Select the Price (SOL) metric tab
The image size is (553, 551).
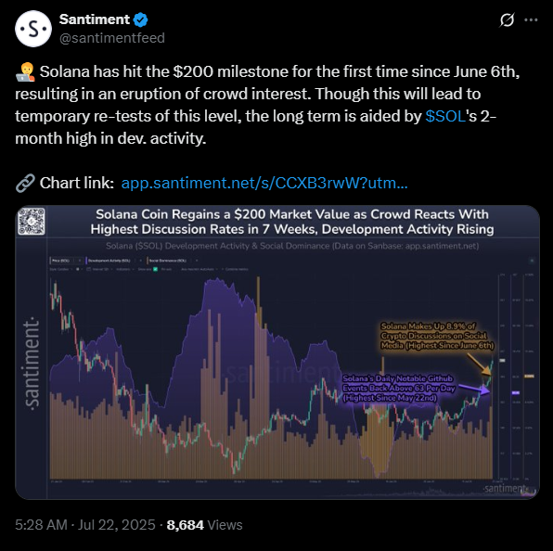click(60, 261)
